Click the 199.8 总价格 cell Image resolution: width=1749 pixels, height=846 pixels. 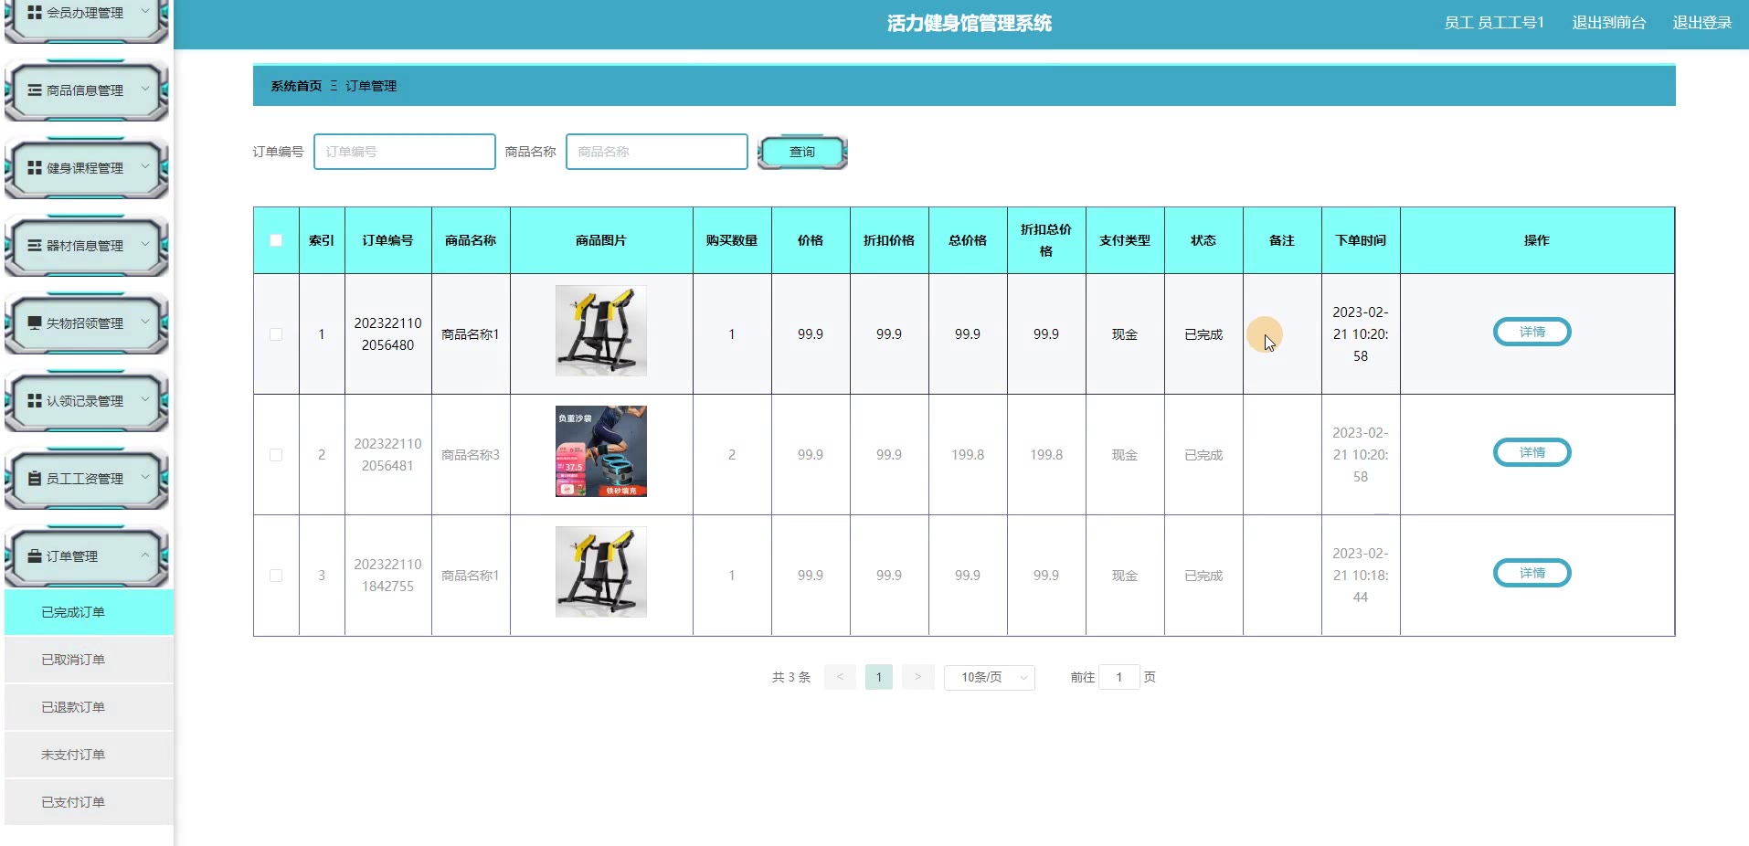[x=968, y=455]
